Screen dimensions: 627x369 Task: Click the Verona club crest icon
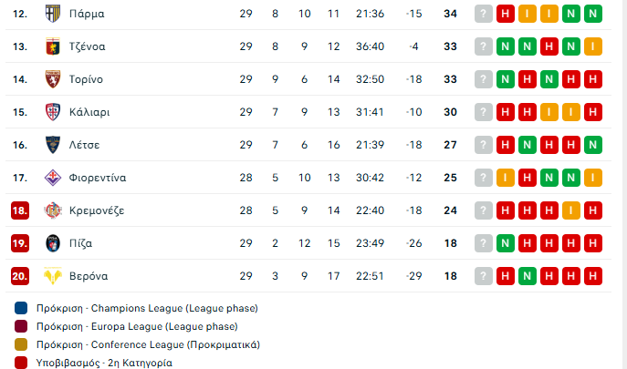[x=52, y=276]
